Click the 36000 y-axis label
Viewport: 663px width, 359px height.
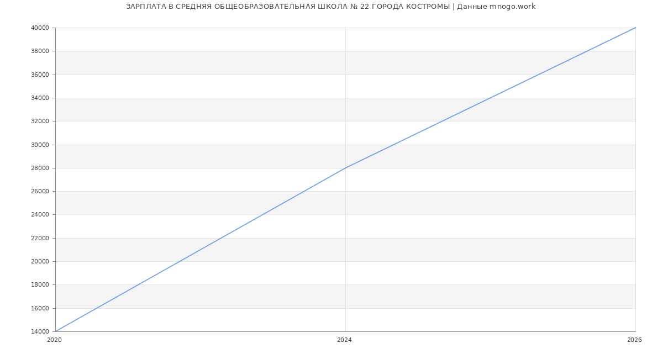tap(40, 75)
